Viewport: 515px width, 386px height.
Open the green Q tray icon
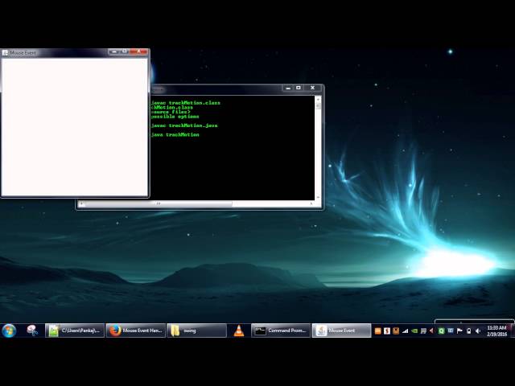(441, 331)
